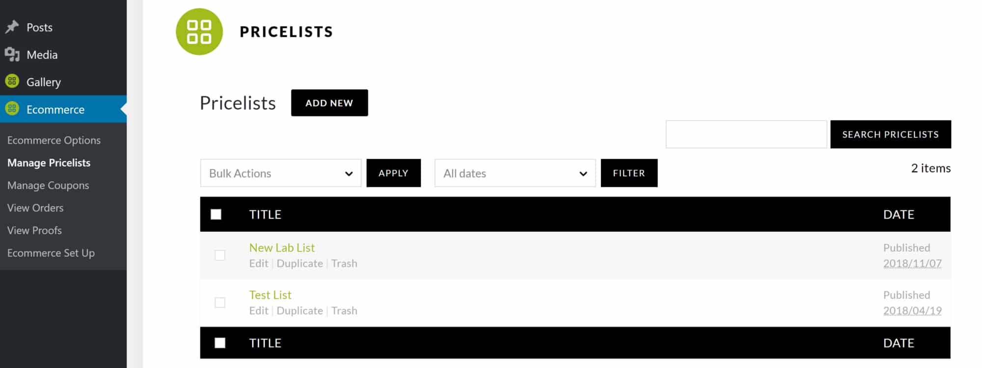Open Manage Coupons in the submenu

(48, 185)
